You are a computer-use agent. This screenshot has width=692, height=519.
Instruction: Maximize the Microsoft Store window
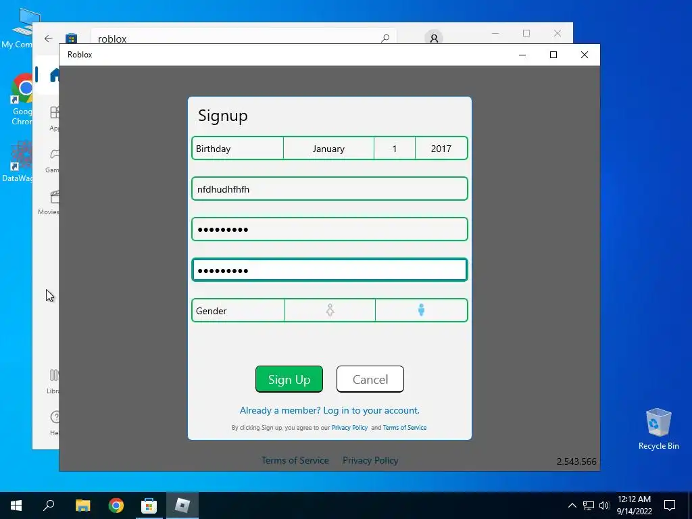click(x=526, y=33)
